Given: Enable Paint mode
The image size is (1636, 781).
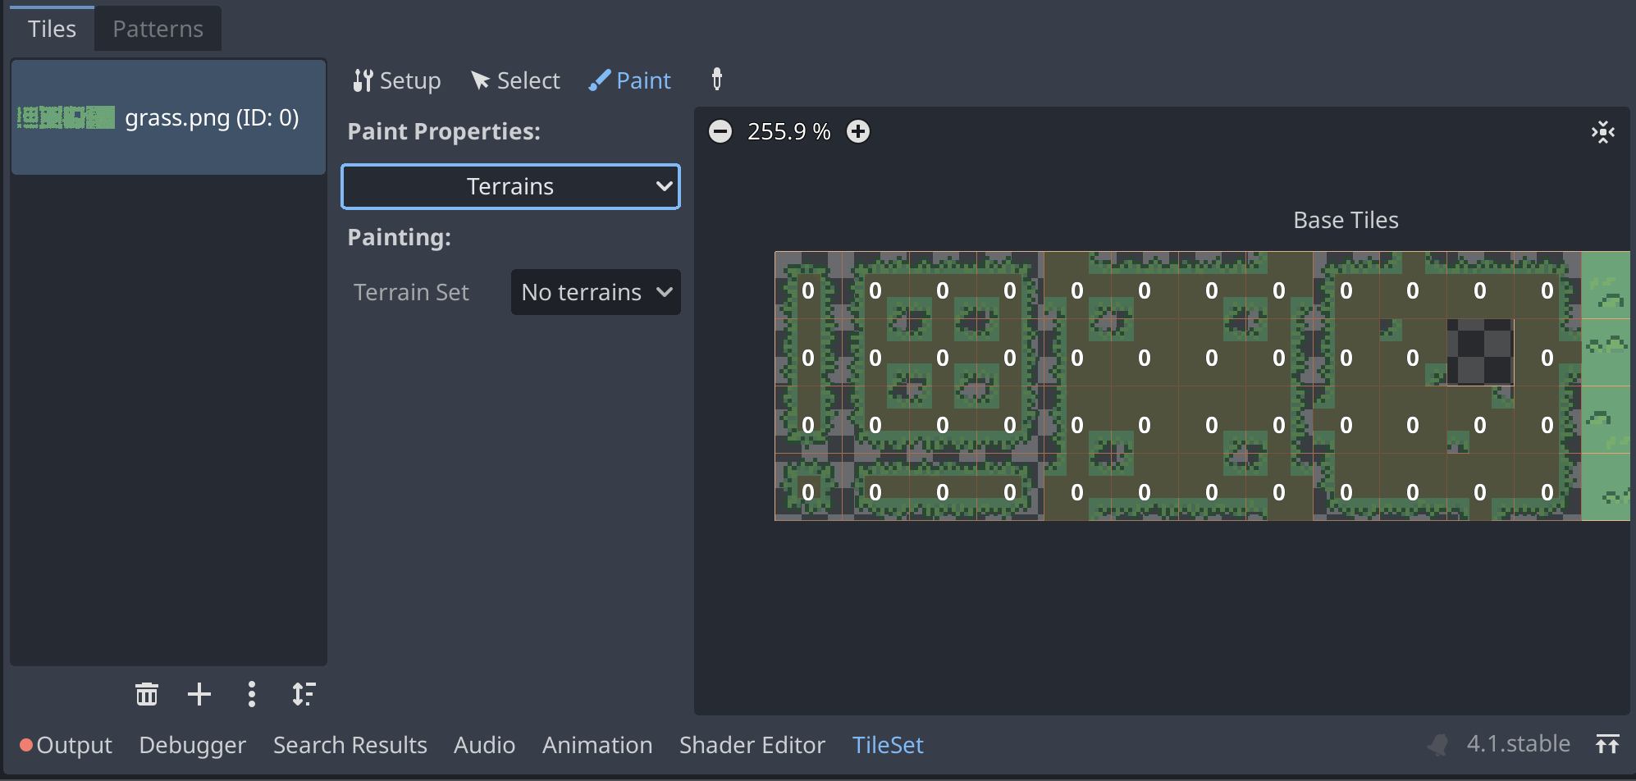Looking at the screenshot, I should [x=629, y=80].
